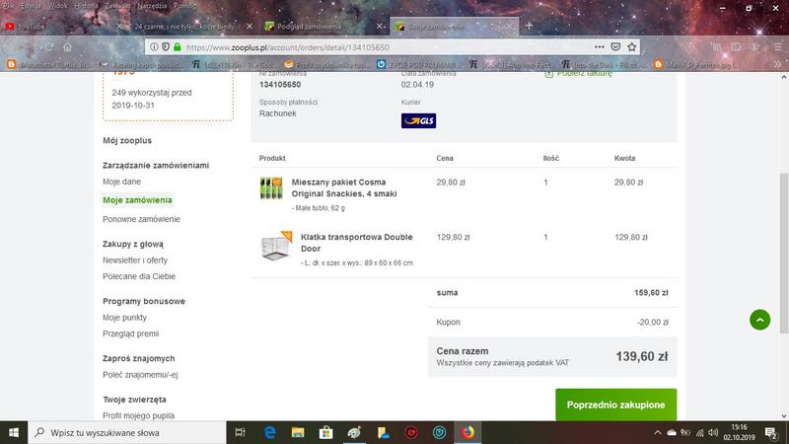Save page to Pocket icon

tap(615, 46)
